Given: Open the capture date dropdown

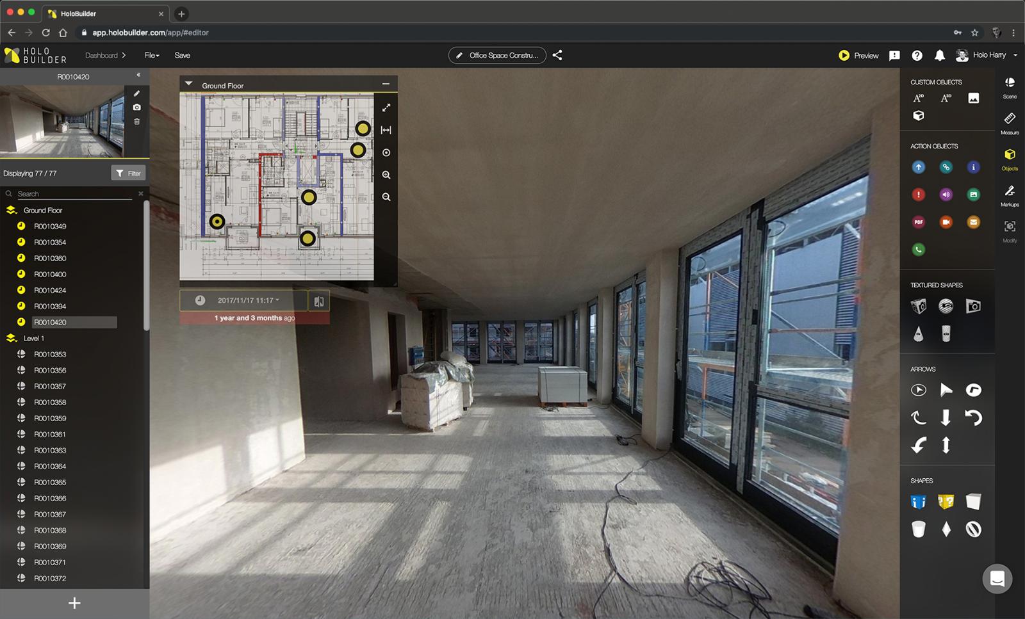Looking at the screenshot, I should point(248,300).
